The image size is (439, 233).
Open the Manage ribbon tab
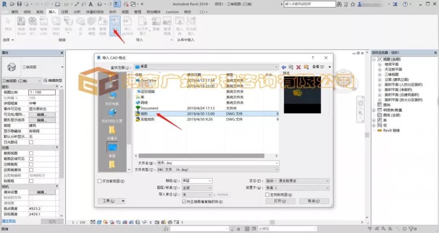tap(137, 12)
